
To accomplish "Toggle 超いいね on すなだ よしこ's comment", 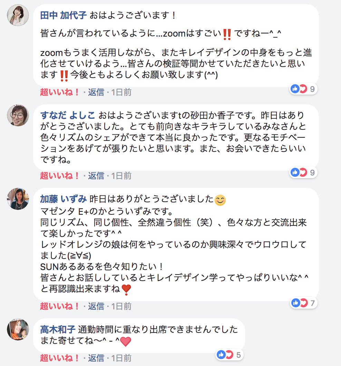I will (60, 176).
